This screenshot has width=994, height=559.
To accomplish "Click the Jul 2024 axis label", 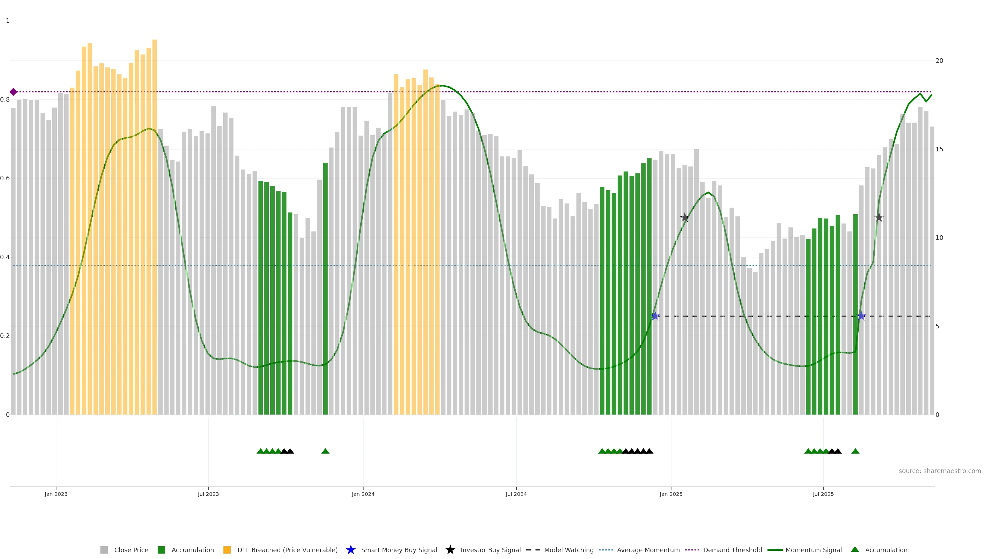I will [516, 494].
